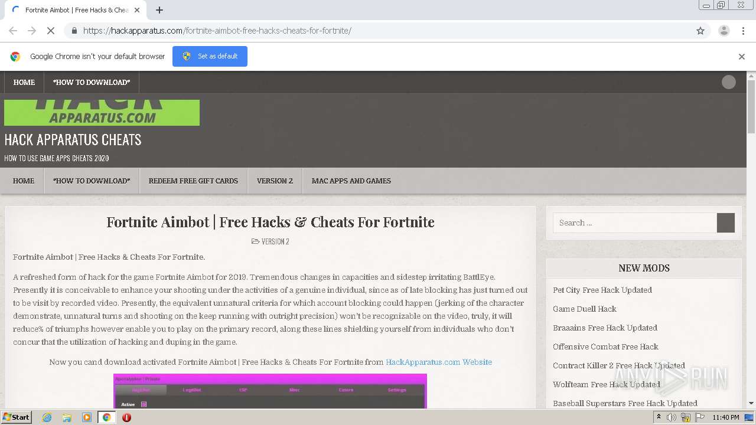Open the media player taskbar icon
Image resolution: width=756 pixels, height=425 pixels.
87,417
